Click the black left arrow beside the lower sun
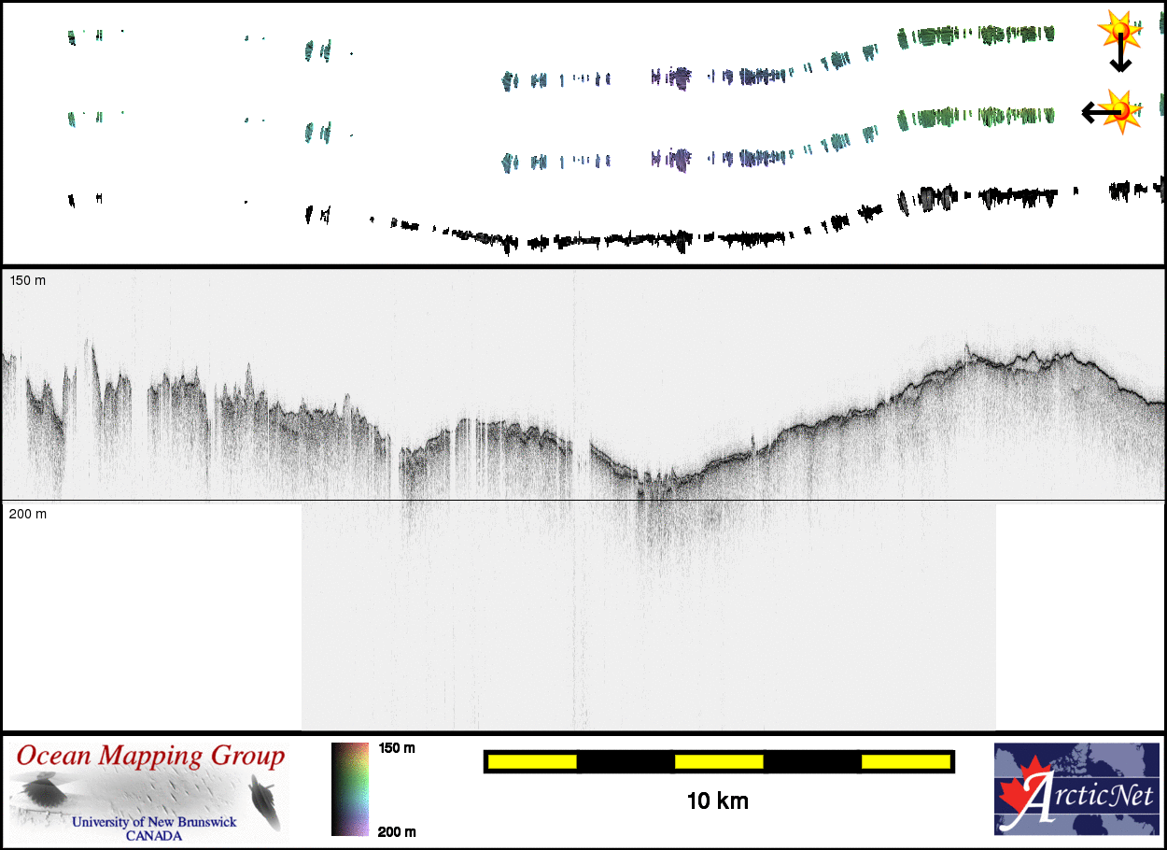The image size is (1167, 850). (1096, 113)
